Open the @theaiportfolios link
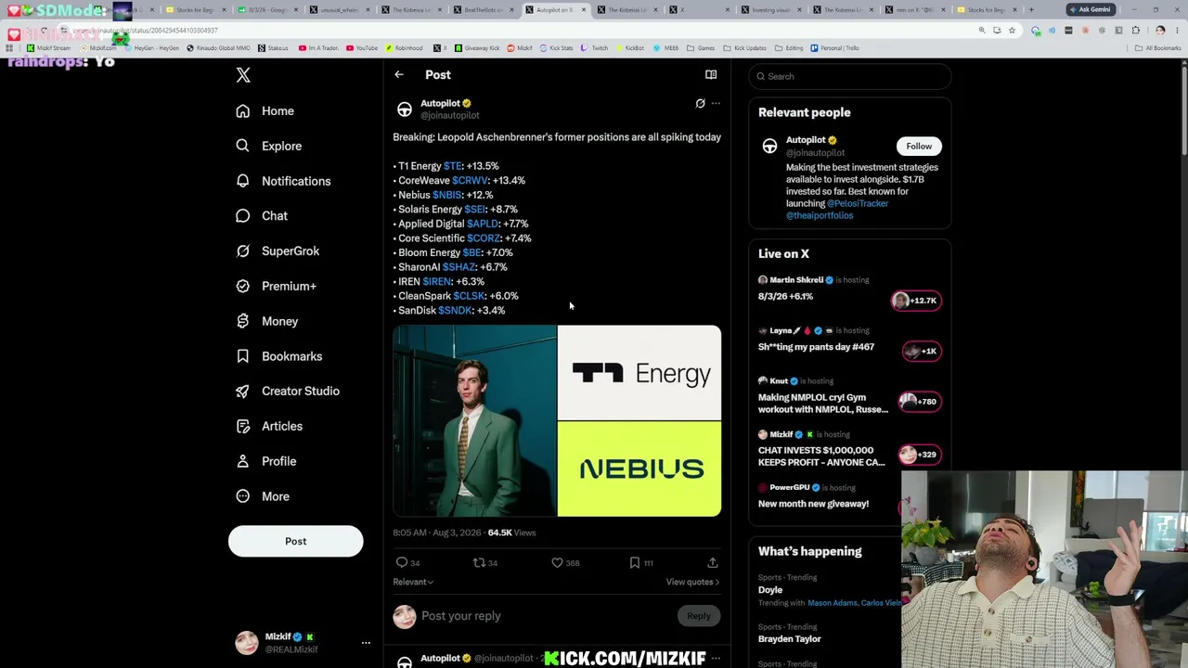 point(820,215)
